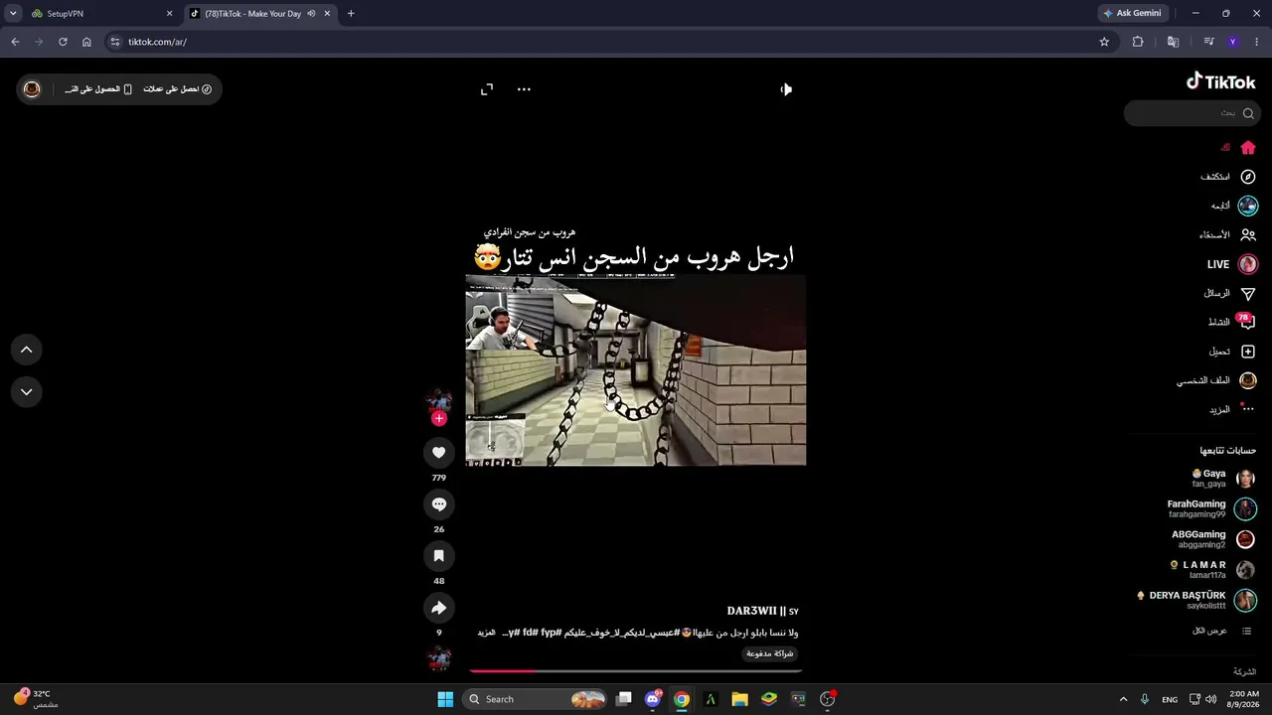Open the profile avatar in sidebar menu
The width and height of the screenshot is (1272, 715).
pyautogui.click(x=1248, y=380)
